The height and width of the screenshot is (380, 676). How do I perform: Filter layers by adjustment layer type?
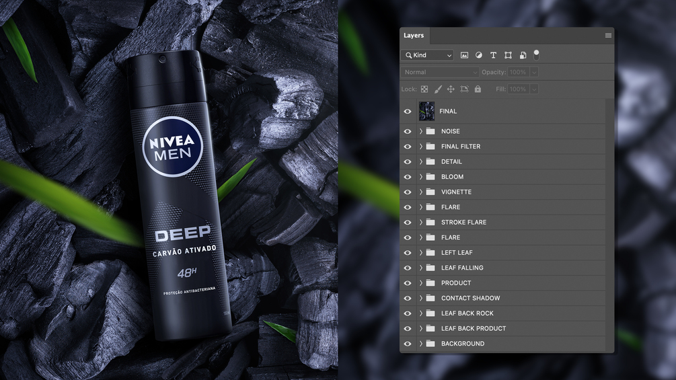click(478, 55)
